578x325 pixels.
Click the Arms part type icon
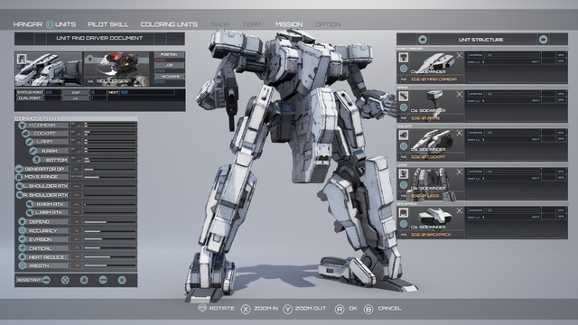[404, 97]
